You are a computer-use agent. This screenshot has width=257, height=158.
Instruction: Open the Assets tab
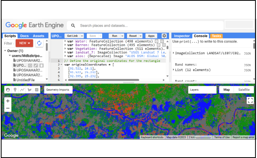[x=38, y=36]
